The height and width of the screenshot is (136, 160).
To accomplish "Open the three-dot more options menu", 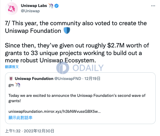I will 153,6.
